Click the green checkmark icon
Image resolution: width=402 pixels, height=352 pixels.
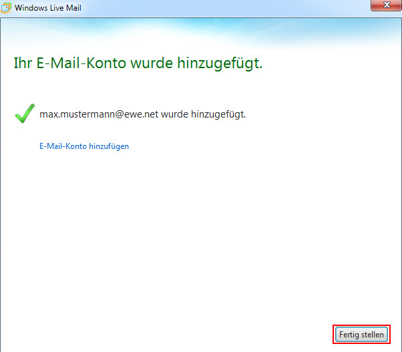(25, 114)
